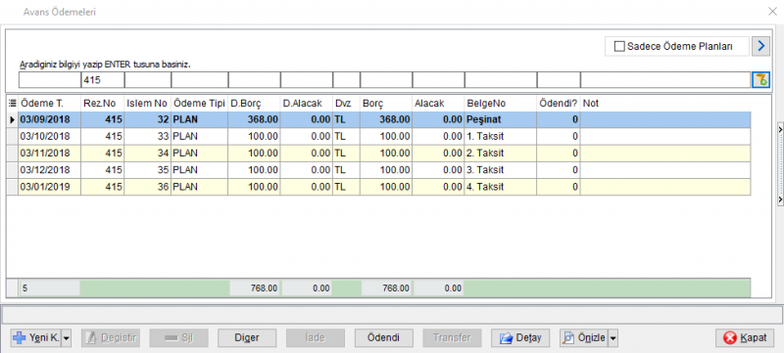
Task: Click the BelgeNo filter field
Action: click(501, 80)
